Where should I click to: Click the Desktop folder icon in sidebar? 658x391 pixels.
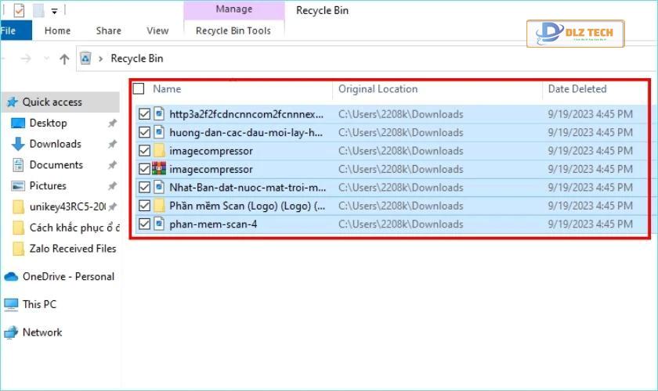(x=18, y=124)
